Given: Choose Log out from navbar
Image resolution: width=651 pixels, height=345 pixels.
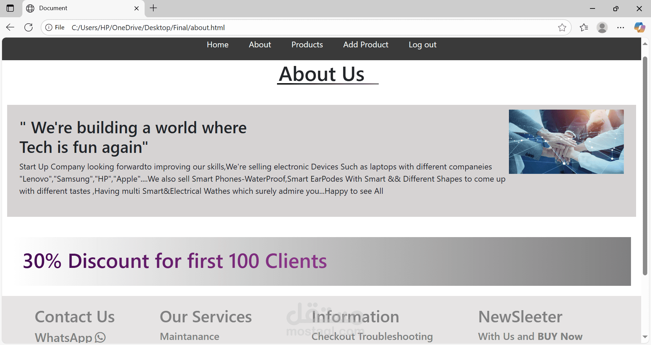Looking at the screenshot, I should pyautogui.click(x=422, y=45).
